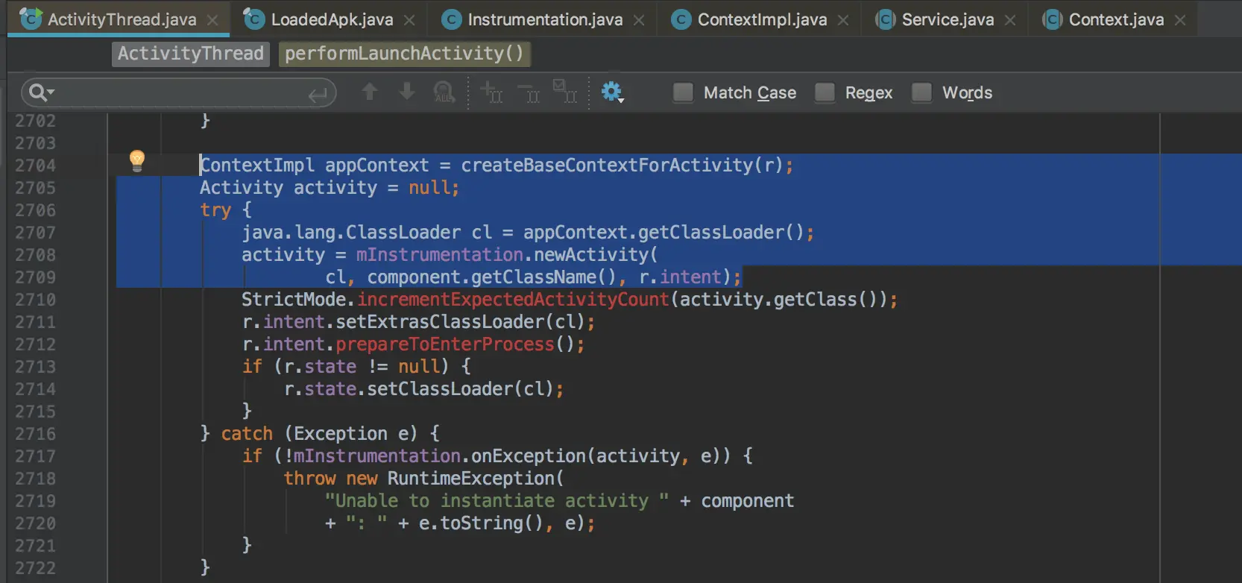The height and width of the screenshot is (583, 1242).
Task: Click StrictMode on line 2710
Action: (x=294, y=300)
